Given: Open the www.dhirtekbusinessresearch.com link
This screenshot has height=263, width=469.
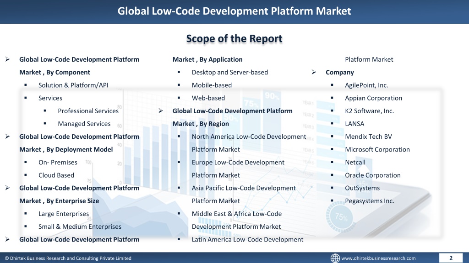Looking at the screenshot, I should [x=378, y=258].
